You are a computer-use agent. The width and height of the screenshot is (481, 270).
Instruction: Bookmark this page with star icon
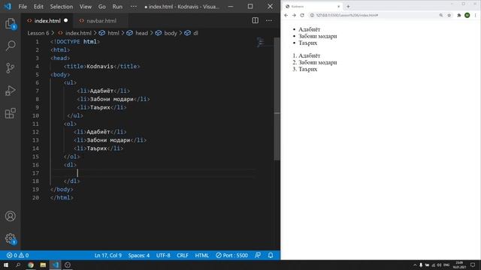pyautogui.click(x=449, y=15)
